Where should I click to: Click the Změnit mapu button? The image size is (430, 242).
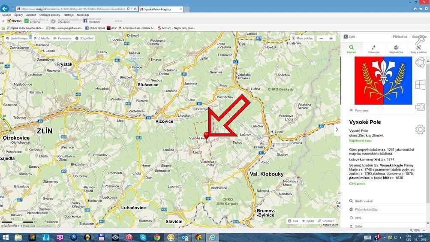17,39
